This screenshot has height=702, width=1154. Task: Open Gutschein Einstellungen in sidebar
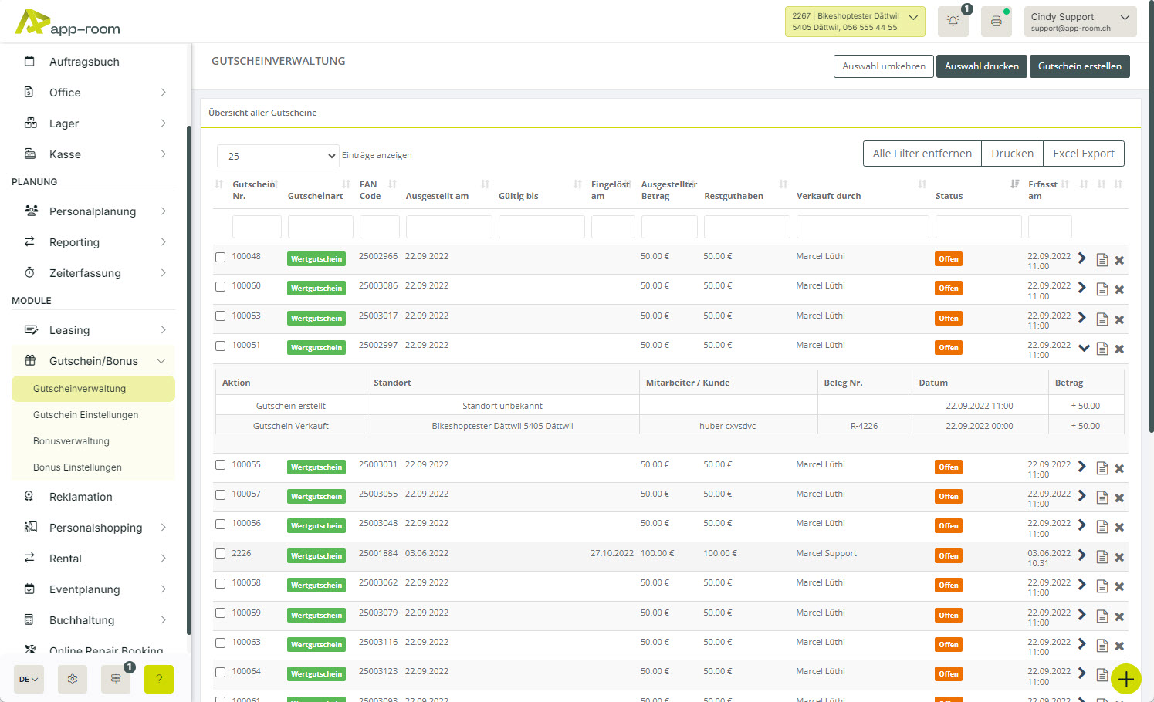86,415
